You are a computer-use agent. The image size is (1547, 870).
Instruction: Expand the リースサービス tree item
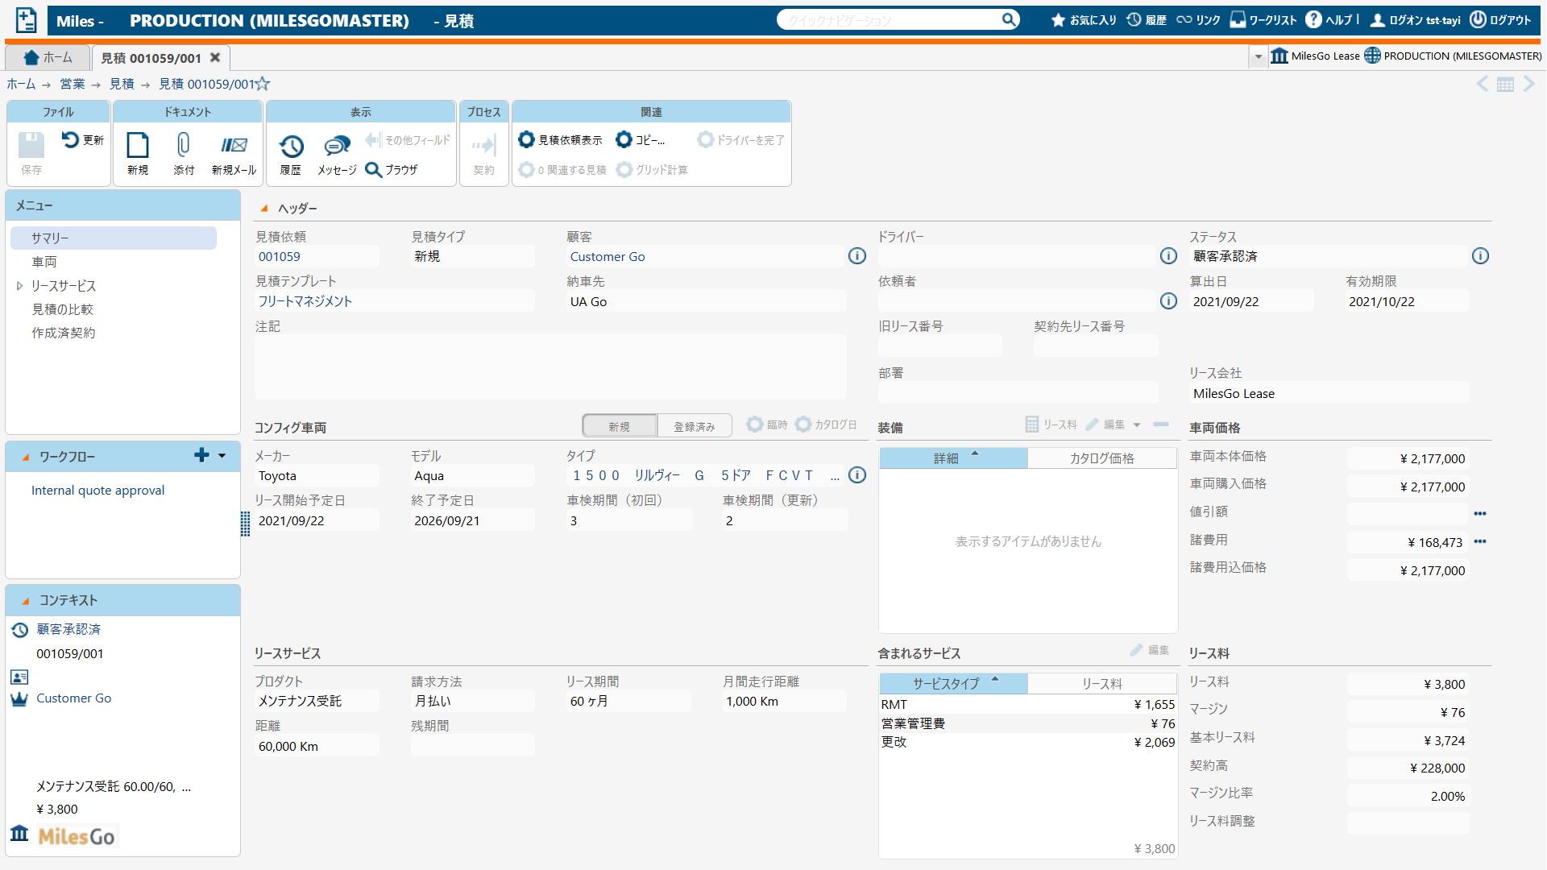point(19,286)
